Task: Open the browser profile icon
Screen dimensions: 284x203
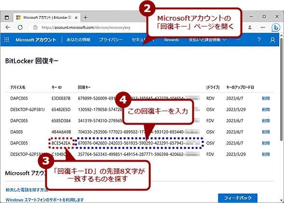Action: pyautogui.click(x=250, y=27)
